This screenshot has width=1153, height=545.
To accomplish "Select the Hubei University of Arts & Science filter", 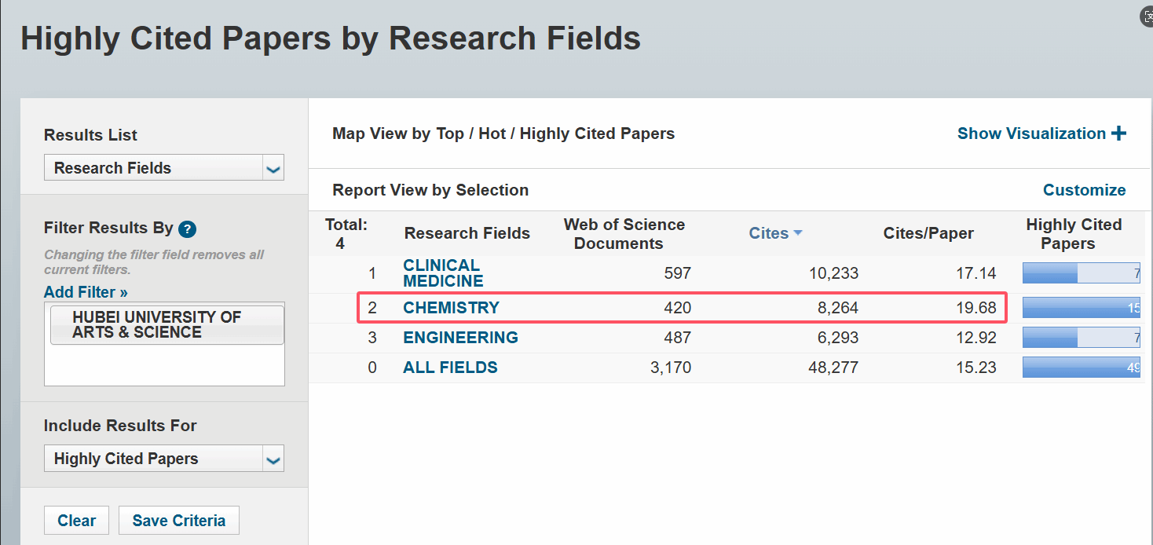I will [167, 324].
